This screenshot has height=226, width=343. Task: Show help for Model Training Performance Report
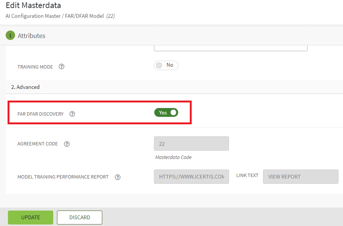tap(118, 177)
